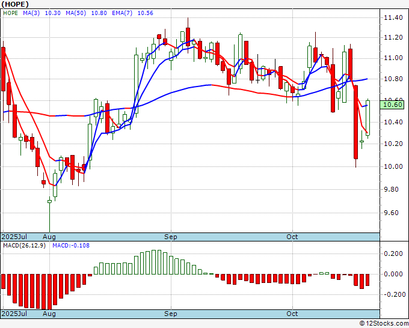Click the Aug marker on price timeline
The width and height of the screenshot is (409, 328).
point(49,237)
